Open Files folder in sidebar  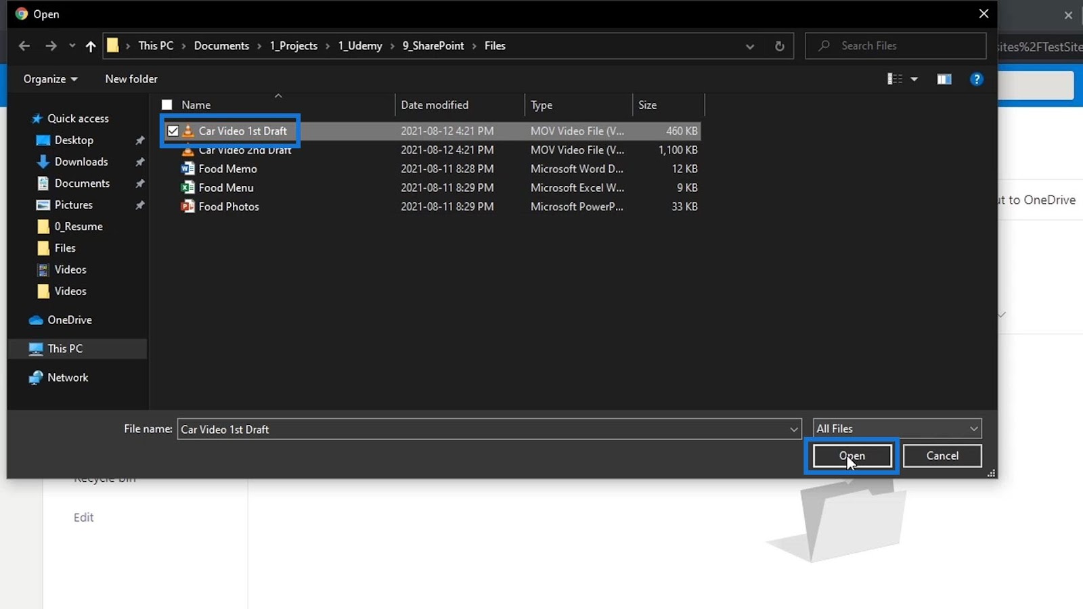[65, 248]
